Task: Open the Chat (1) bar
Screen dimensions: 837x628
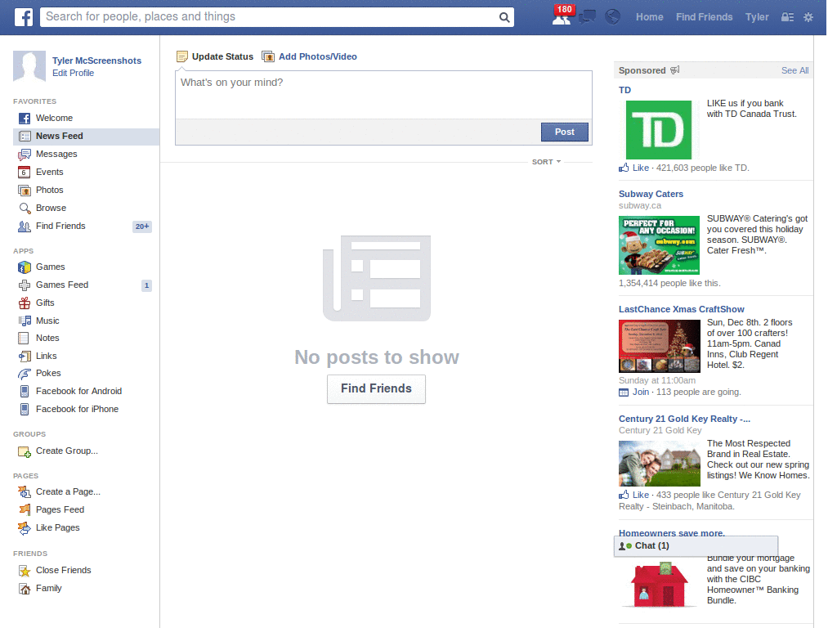Action: (696, 545)
